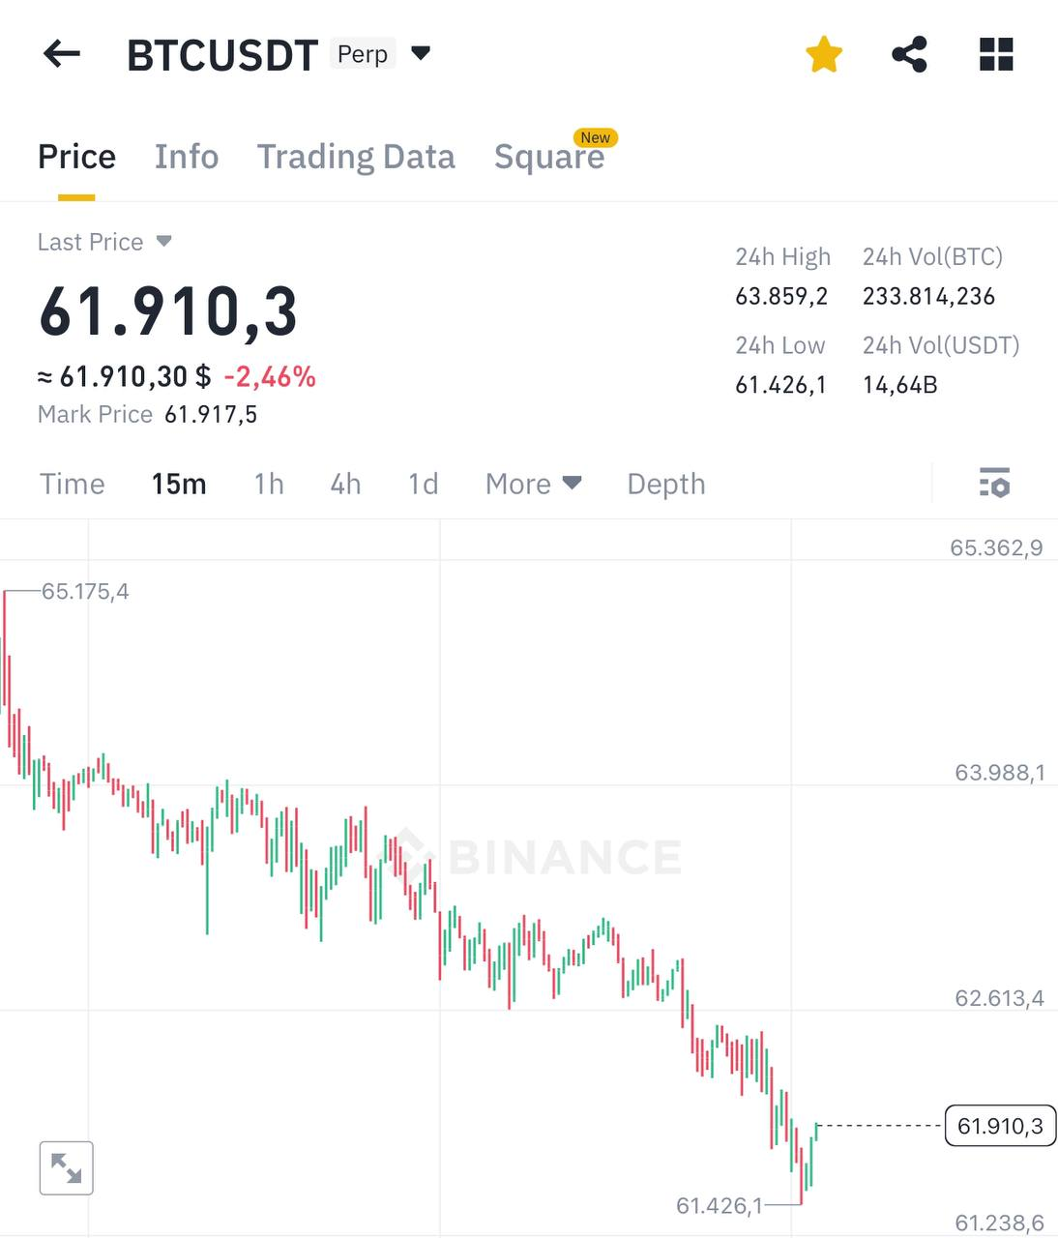Open the grid layout menu icon
Image resolution: width=1058 pixels, height=1238 pixels.
click(996, 54)
